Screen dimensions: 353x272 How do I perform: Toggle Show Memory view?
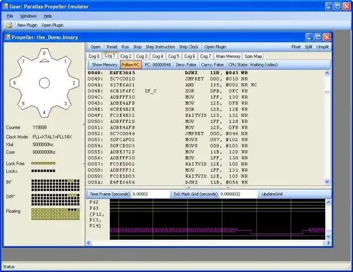[105, 65]
